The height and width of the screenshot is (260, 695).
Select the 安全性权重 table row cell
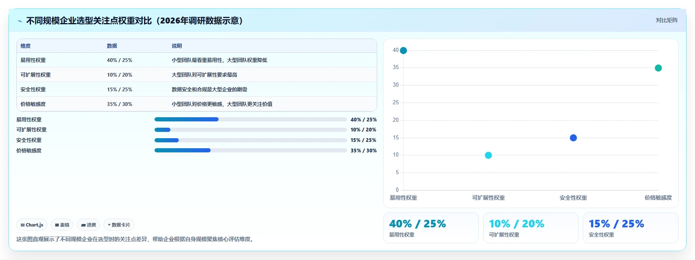(33, 90)
